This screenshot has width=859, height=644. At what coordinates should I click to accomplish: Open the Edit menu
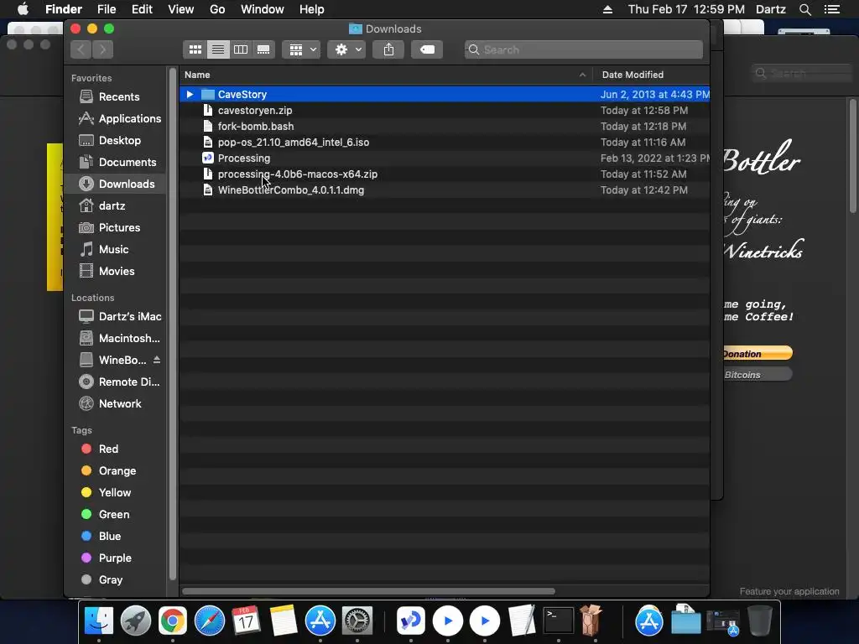(x=142, y=9)
